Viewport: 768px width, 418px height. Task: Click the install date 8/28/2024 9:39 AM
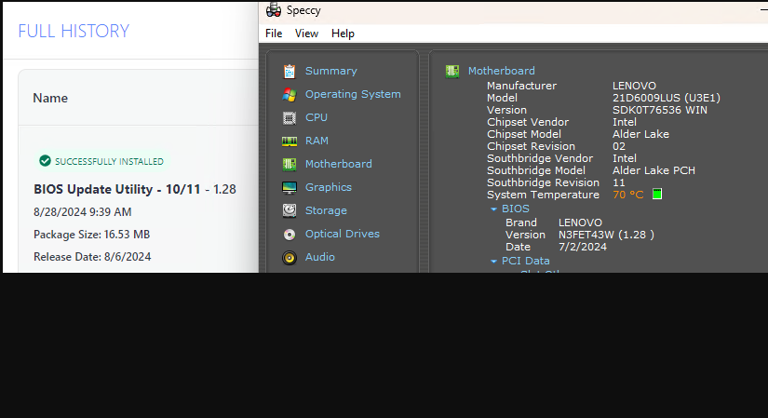(x=82, y=212)
